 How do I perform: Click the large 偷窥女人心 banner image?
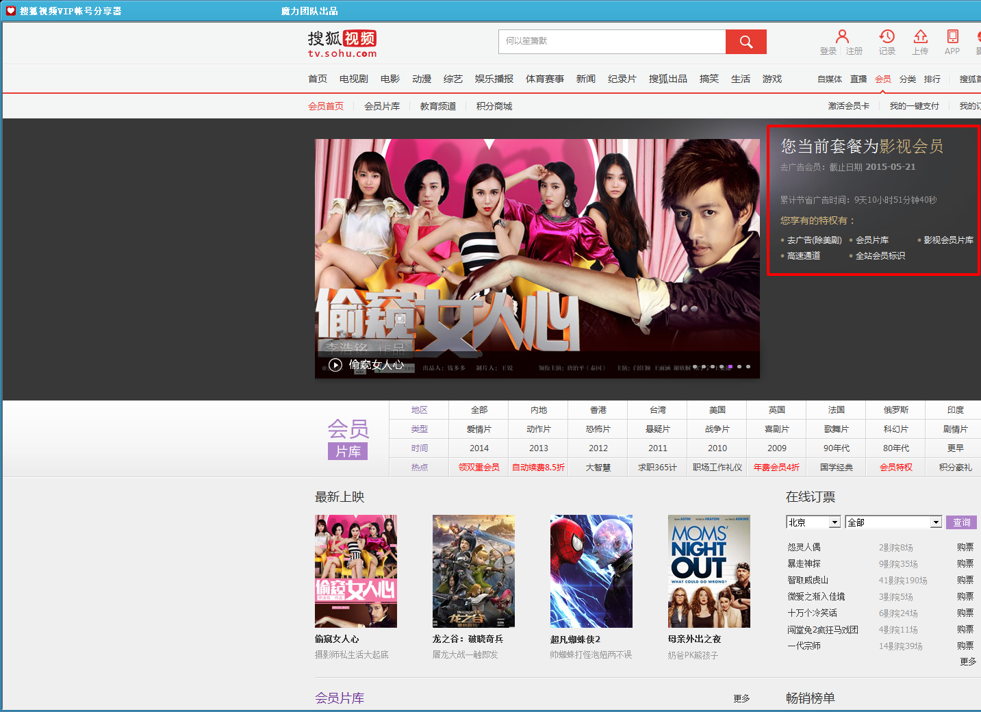coord(537,259)
